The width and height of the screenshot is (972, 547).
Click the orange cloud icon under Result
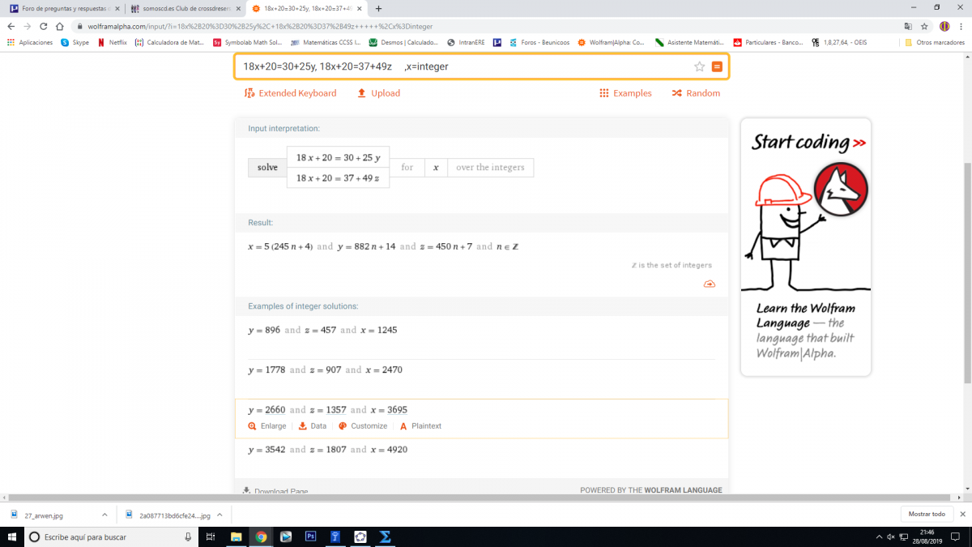[x=710, y=284]
